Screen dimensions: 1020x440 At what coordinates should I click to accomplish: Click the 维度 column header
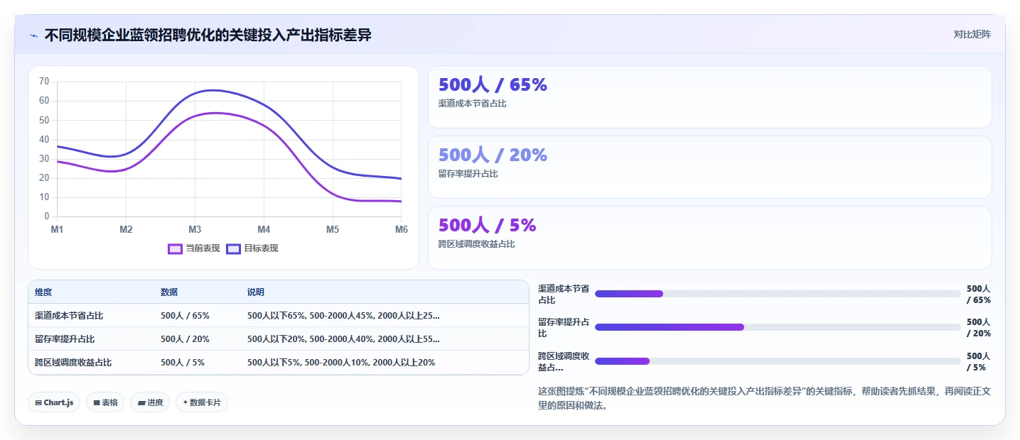43,292
